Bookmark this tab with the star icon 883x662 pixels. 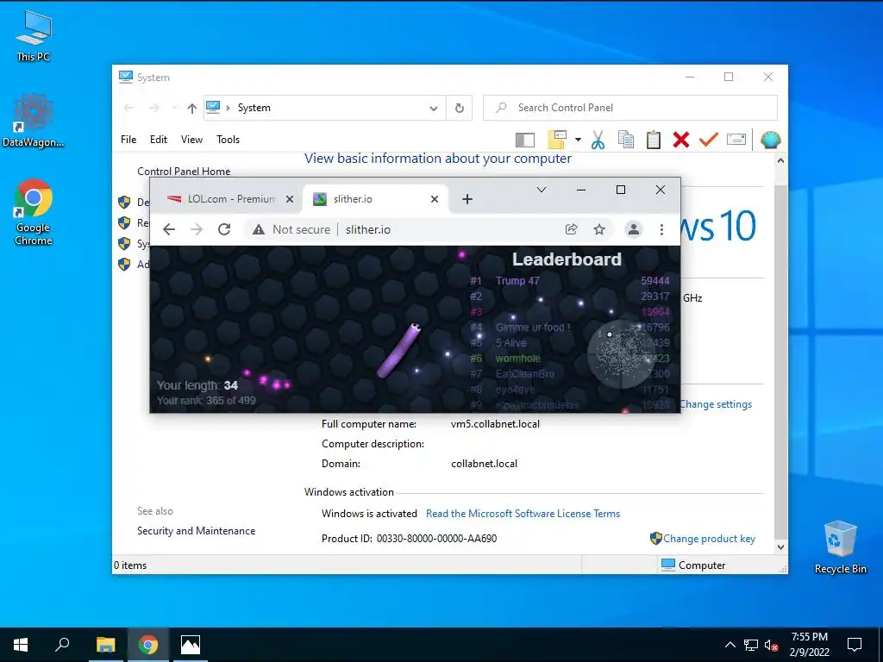pyautogui.click(x=599, y=229)
